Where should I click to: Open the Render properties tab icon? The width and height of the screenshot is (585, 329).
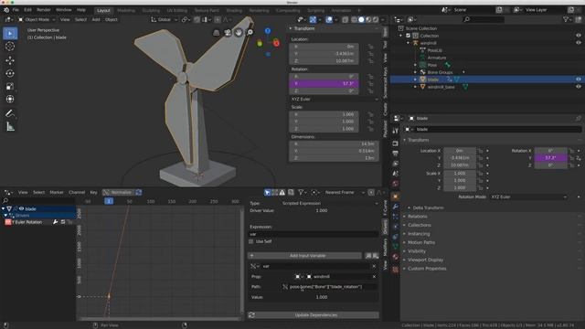(396, 143)
